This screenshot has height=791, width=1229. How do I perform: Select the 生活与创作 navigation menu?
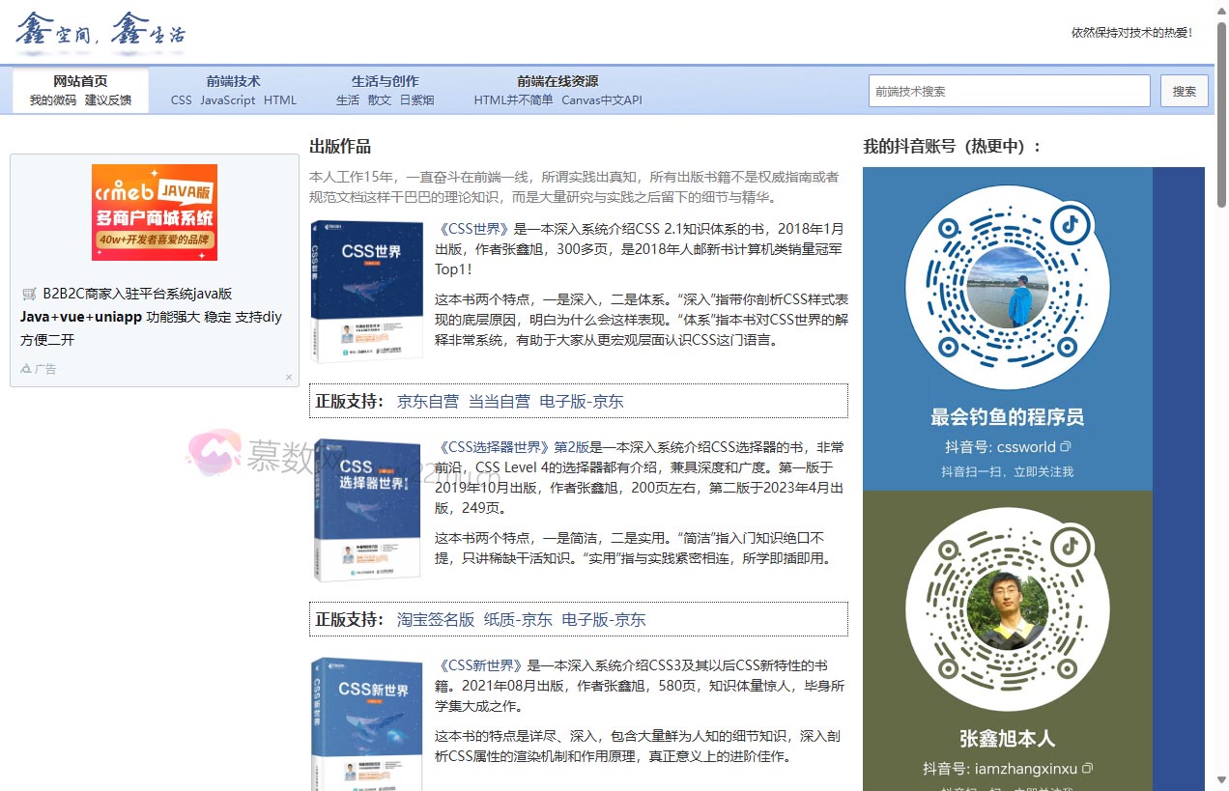coord(385,81)
